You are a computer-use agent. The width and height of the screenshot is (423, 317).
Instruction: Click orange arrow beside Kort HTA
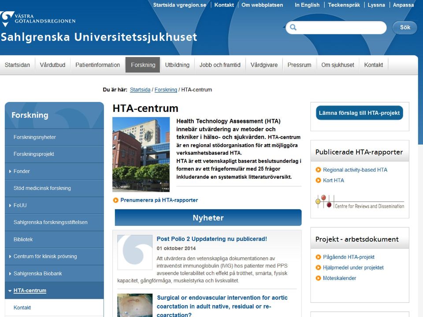point(318,181)
